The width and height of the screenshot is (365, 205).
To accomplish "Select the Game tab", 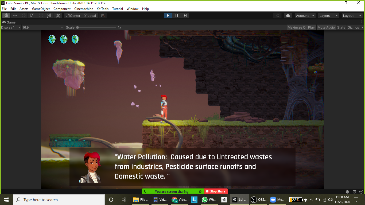I will click(9, 22).
